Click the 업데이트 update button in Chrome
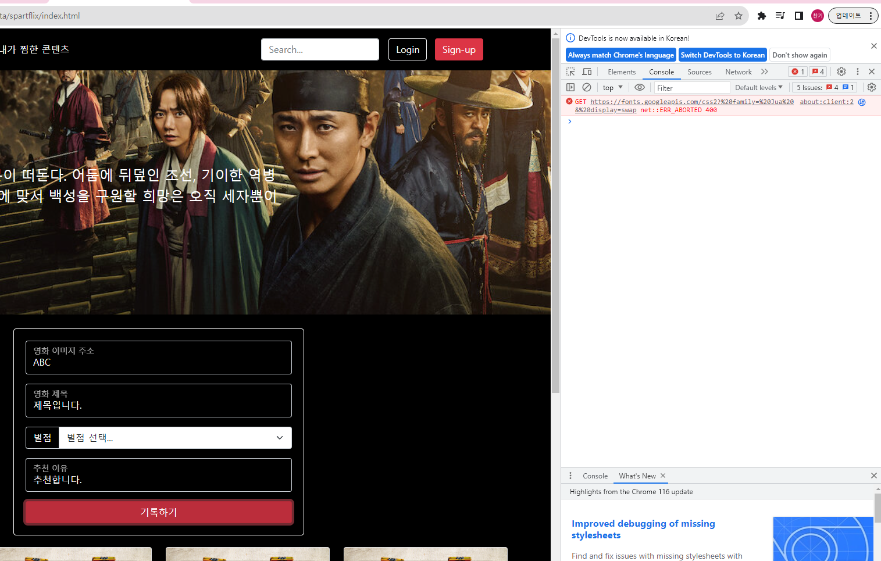Image resolution: width=881 pixels, height=561 pixels. 853,16
